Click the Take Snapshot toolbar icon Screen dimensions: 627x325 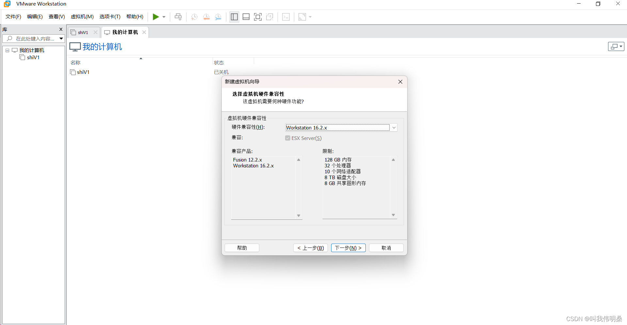click(194, 17)
